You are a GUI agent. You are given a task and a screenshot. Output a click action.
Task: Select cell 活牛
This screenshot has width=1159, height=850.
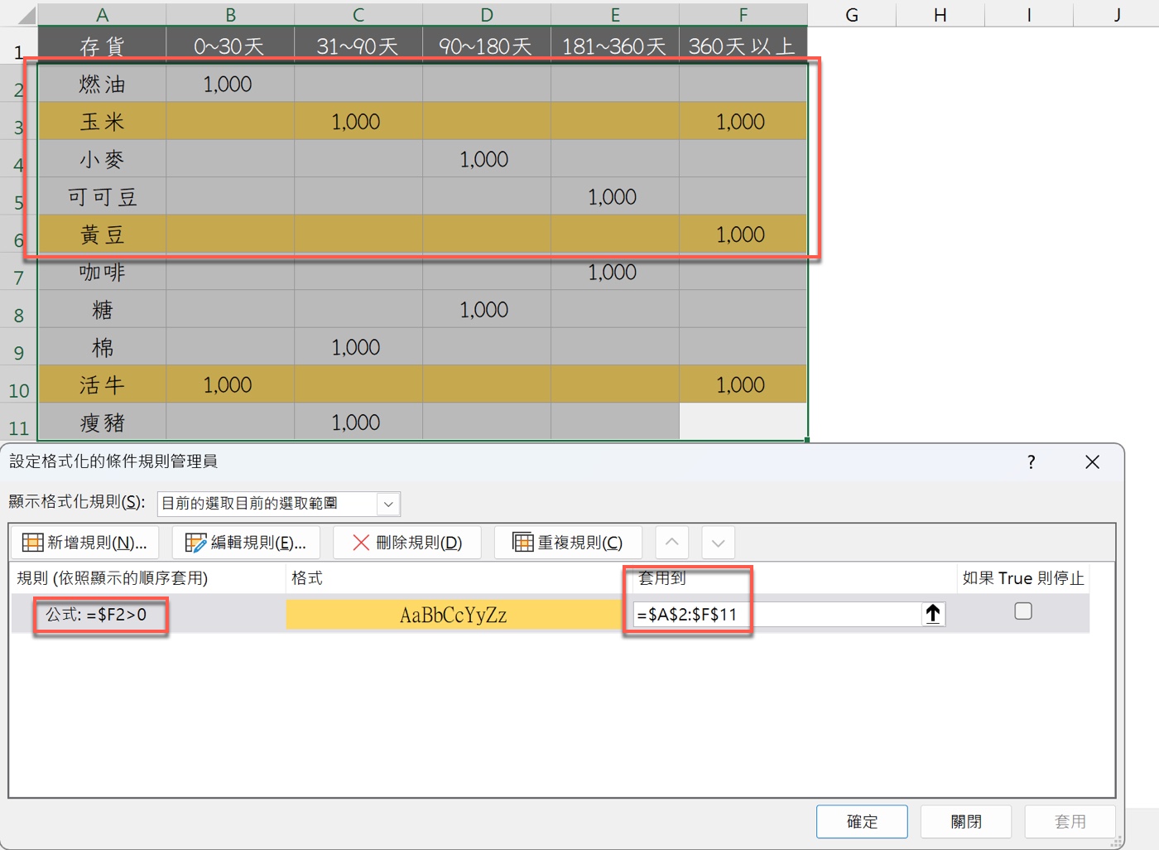point(102,384)
